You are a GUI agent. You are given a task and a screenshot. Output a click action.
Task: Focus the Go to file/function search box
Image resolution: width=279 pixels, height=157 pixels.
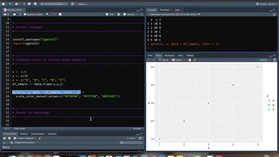(x=54, y=4)
